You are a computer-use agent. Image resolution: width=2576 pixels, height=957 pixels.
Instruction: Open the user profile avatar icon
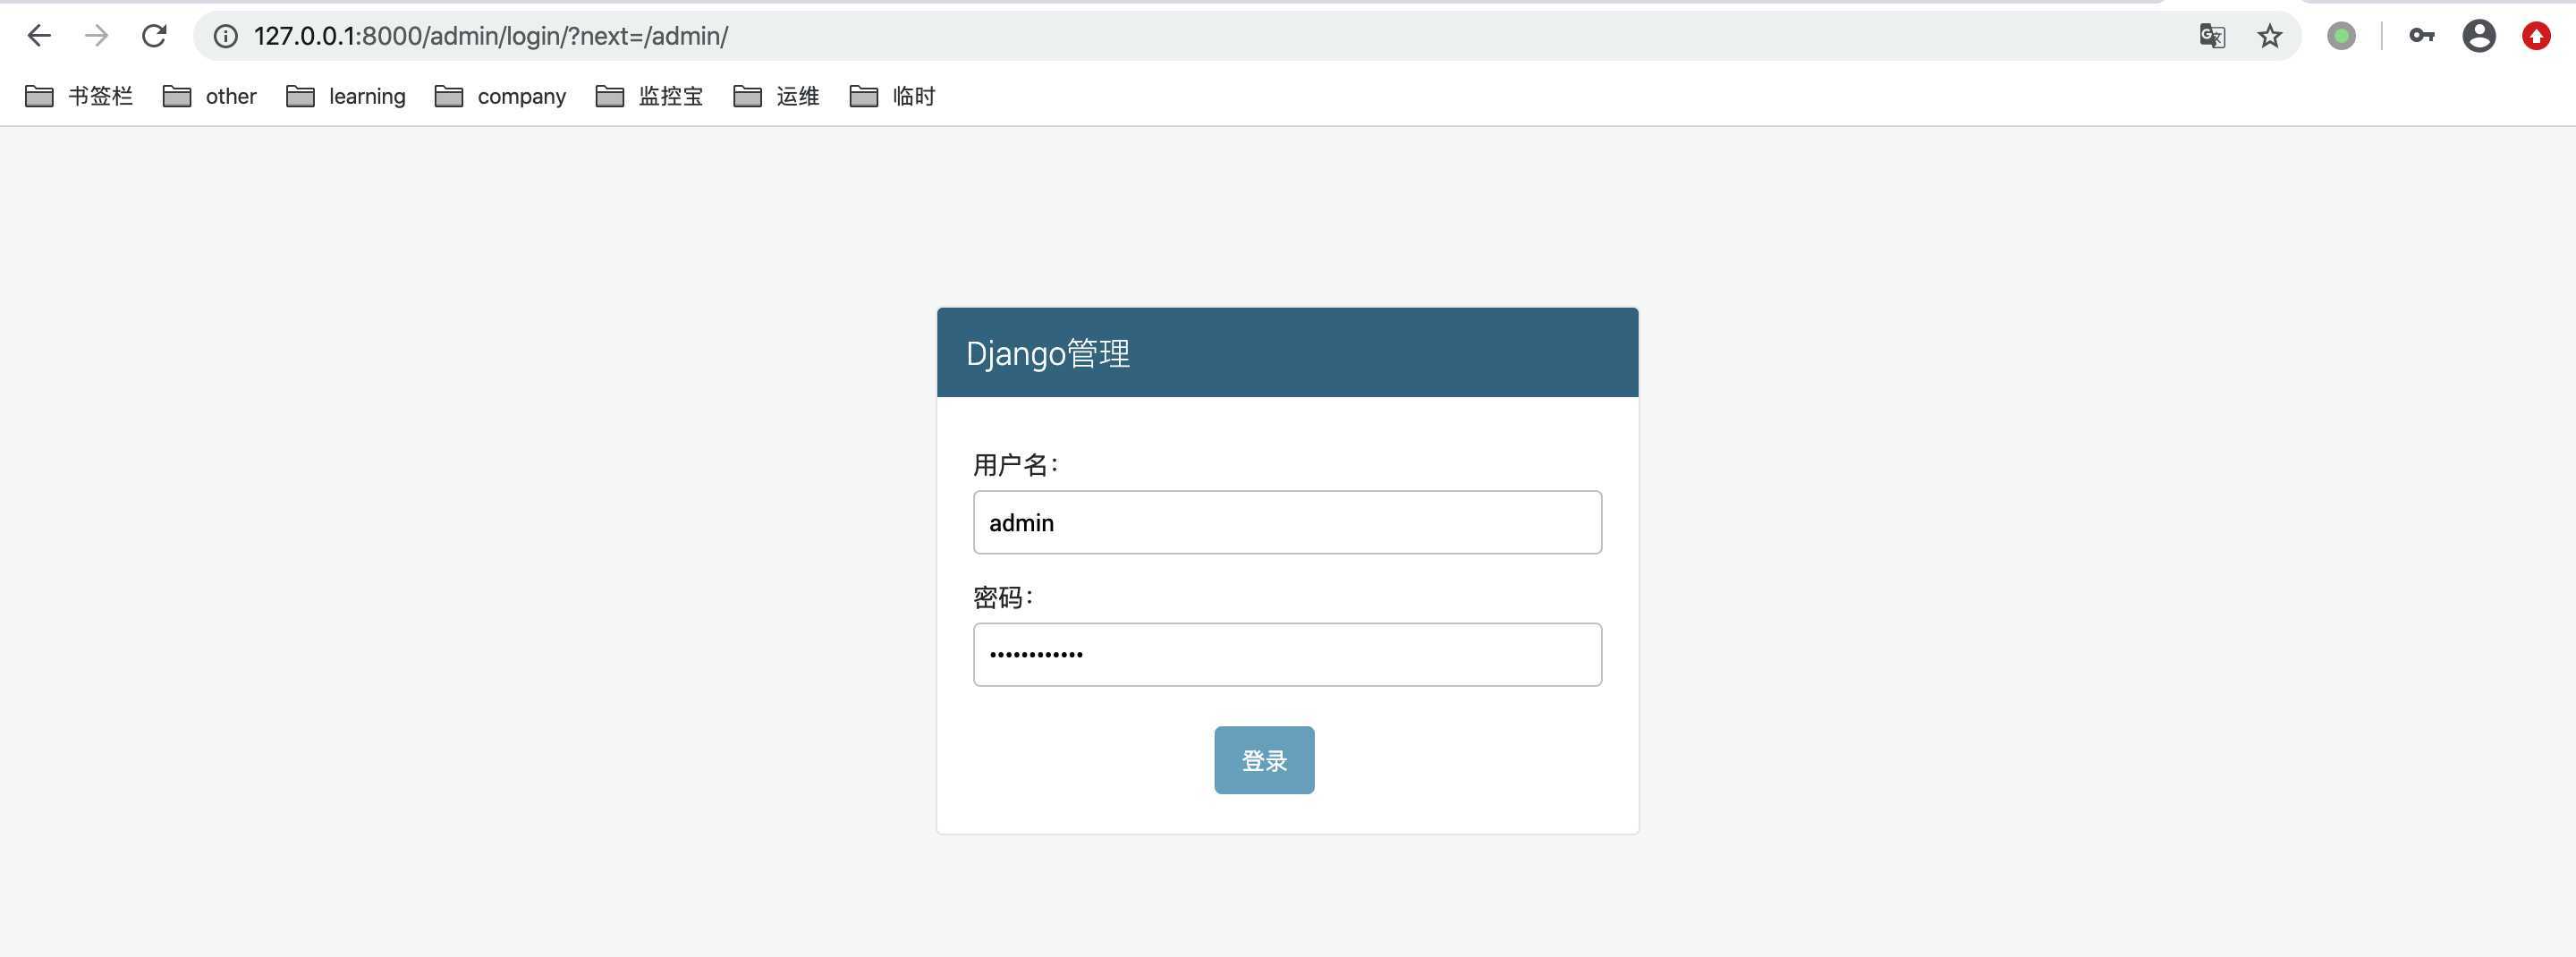2479,36
